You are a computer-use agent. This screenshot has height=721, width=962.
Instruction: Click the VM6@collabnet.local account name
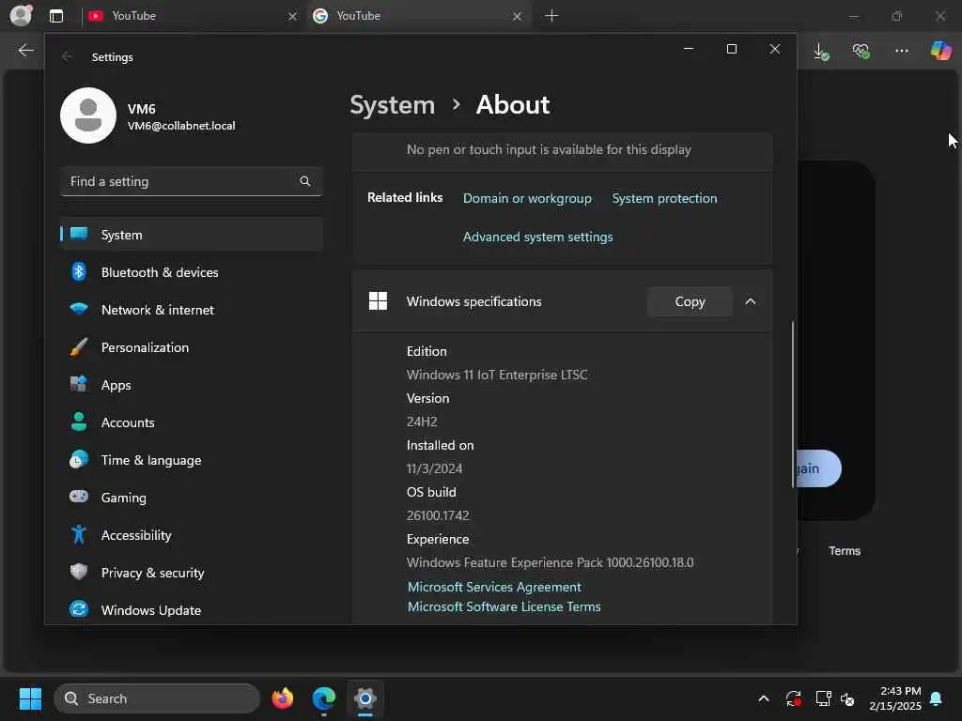click(181, 126)
